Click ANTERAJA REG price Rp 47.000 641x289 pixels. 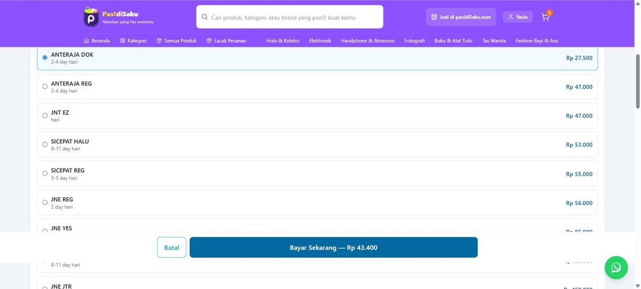579,87
